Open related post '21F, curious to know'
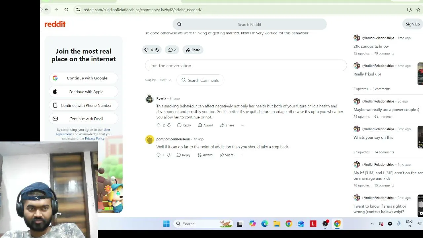The height and width of the screenshot is (238, 423). coord(371,47)
